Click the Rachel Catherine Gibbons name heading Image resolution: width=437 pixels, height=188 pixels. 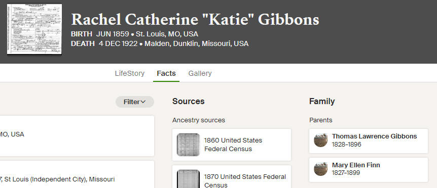195,20
